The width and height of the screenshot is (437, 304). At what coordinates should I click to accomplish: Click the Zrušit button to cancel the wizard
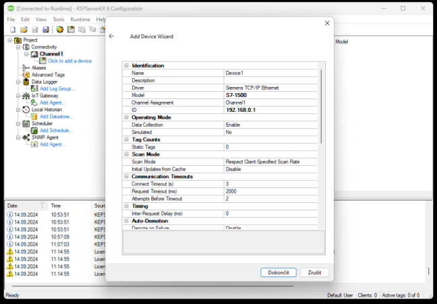point(315,272)
